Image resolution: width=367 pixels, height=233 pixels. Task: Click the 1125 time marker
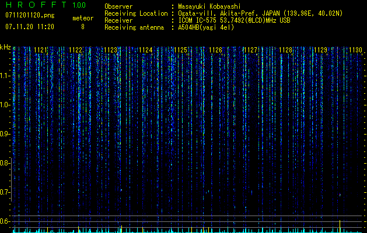click(x=181, y=50)
